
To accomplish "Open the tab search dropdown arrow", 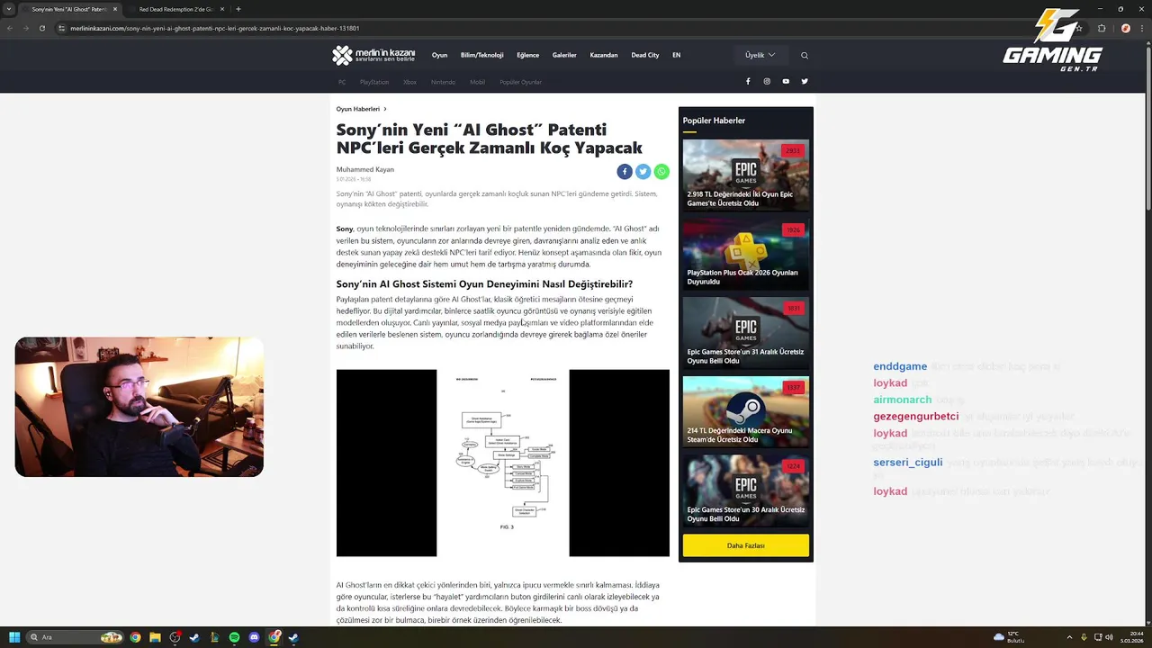I will (8, 9).
